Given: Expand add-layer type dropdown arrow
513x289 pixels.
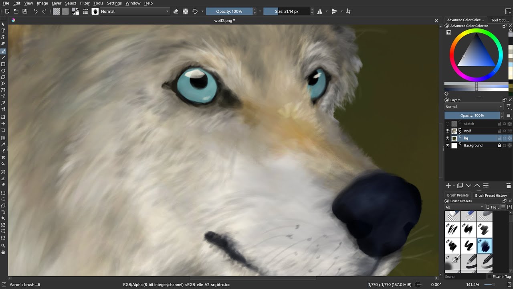Looking at the screenshot, I should 454,185.
